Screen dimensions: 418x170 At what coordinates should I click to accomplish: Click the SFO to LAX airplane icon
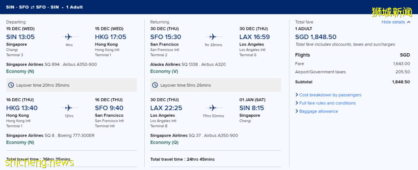tap(212, 37)
